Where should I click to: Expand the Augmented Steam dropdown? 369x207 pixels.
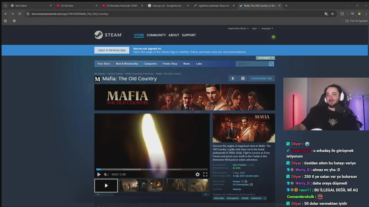point(238,28)
